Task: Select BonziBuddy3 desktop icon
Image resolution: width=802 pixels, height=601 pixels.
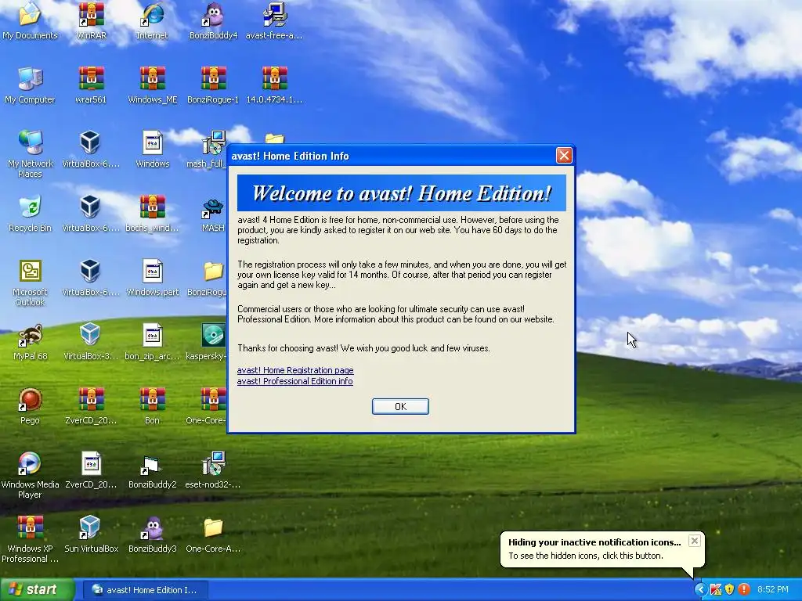Action: click(x=153, y=534)
